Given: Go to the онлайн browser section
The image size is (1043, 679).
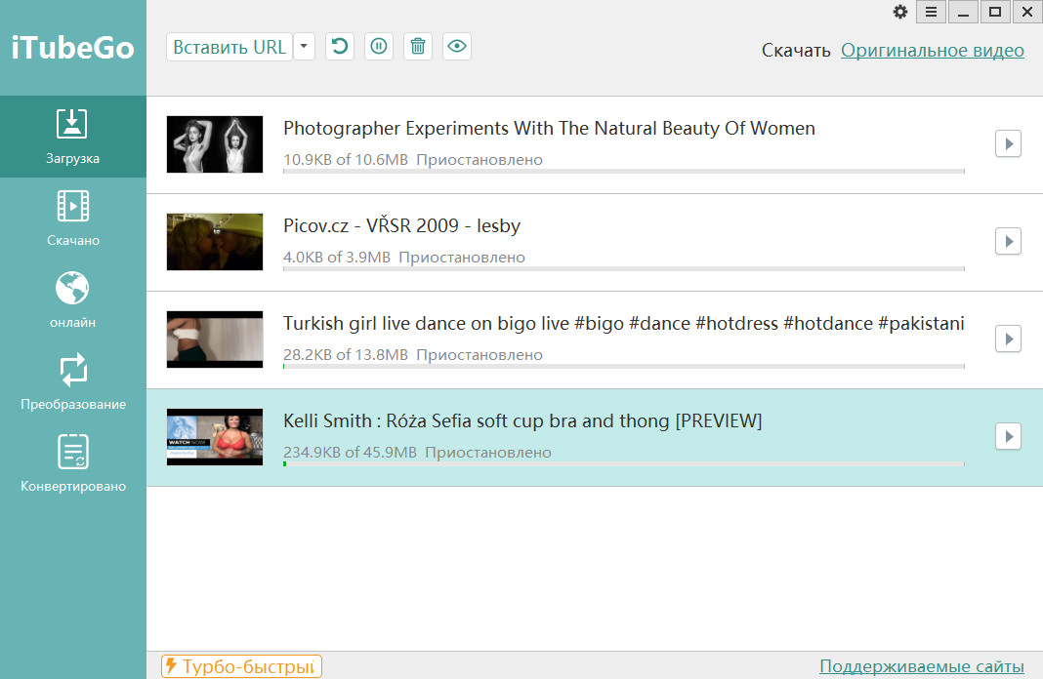Looking at the screenshot, I should [73, 300].
